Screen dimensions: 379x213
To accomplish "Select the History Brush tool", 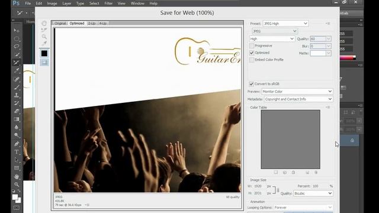I will pyautogui.click(x=17, y=103).
